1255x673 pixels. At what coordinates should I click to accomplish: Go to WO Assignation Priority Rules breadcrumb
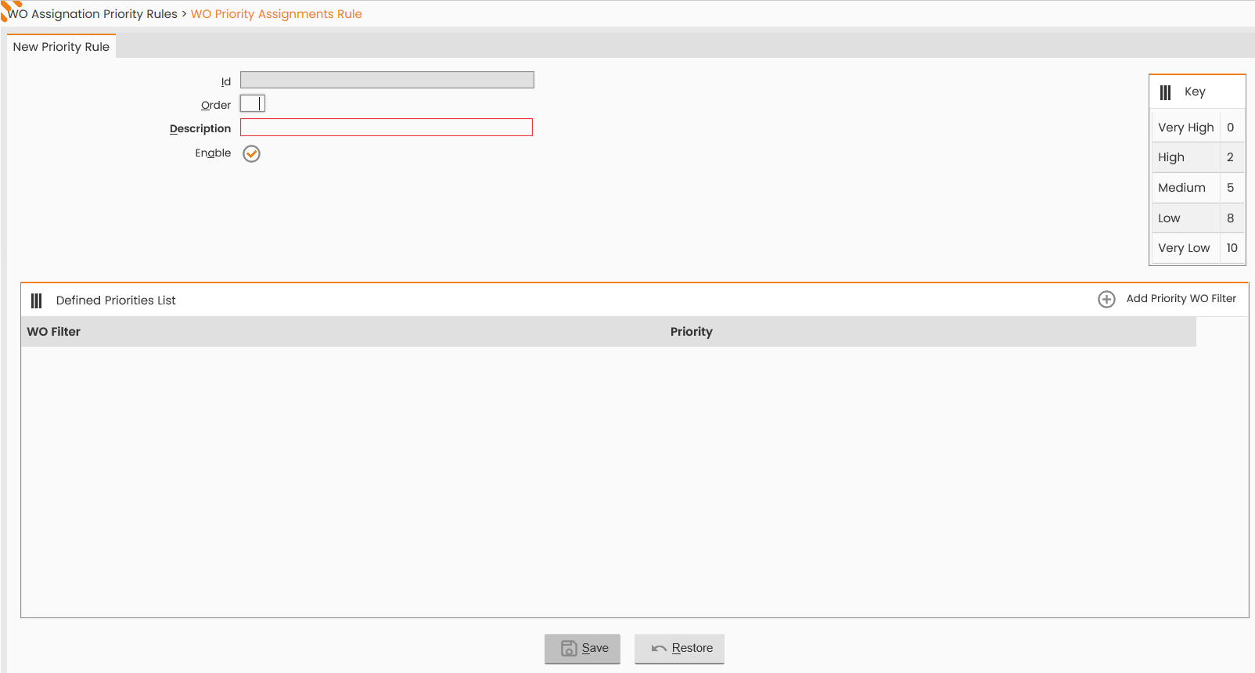[x=93, y=14]
